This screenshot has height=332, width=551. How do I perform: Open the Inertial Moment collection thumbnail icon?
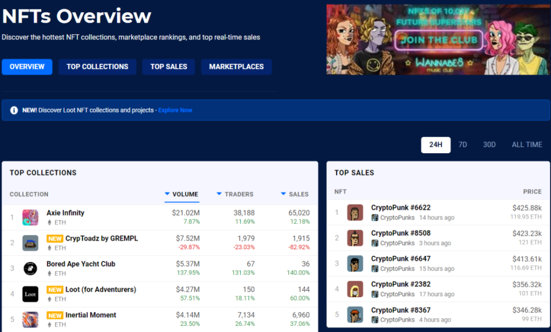(30, 320)
